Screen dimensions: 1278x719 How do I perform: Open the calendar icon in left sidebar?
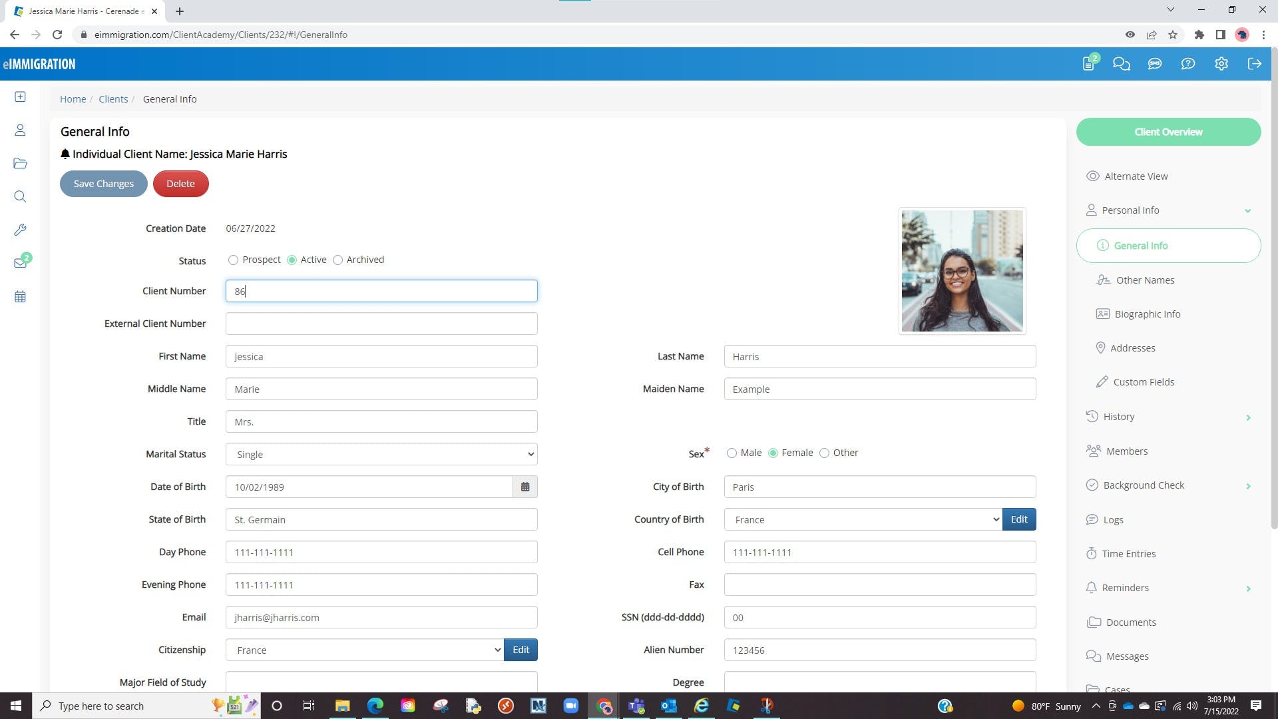tap(20, 297)
